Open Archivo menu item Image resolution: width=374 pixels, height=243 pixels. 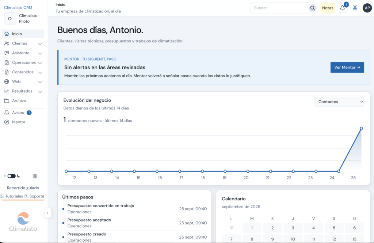pos(23,101)
